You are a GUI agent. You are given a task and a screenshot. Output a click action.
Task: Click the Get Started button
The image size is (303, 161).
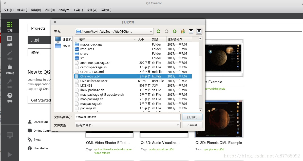pyautogui.click(x=40, y=100)
